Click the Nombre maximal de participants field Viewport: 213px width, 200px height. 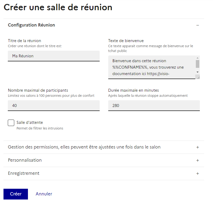coord(54,106)
